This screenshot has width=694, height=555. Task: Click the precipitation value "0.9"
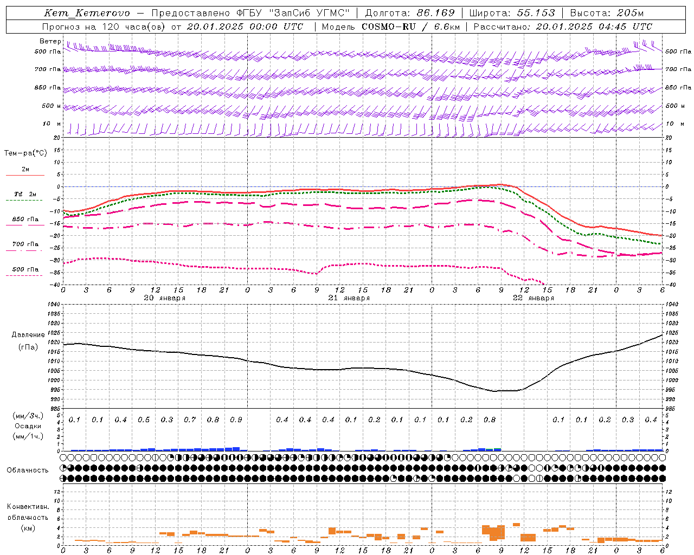point(236,420)
